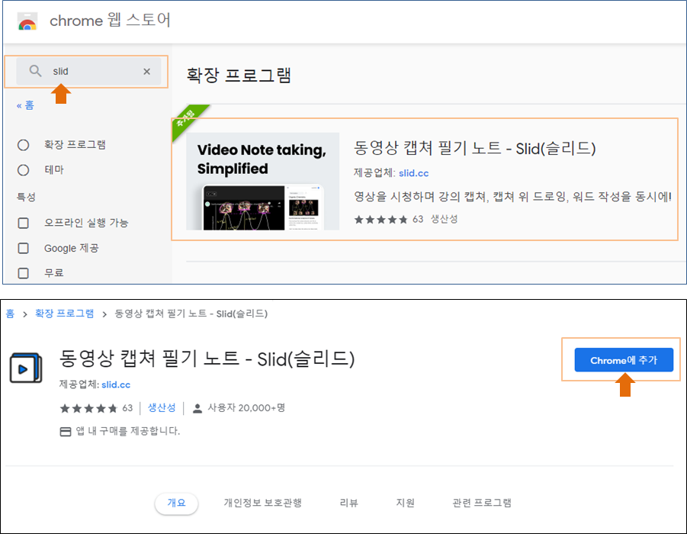
Task: Check the 'Google 제공' checkbox
Action: (23, 248)
